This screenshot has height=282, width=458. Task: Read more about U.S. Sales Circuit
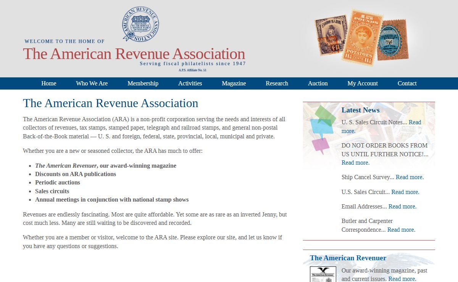405,192
